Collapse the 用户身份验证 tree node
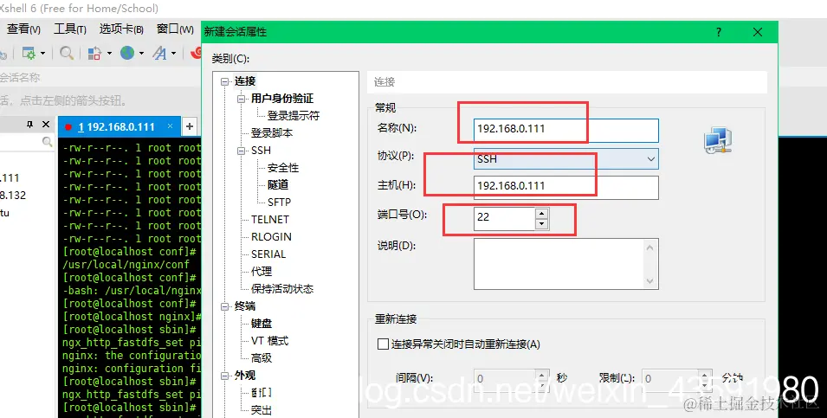The image size is (827, 418). [242, 99]
